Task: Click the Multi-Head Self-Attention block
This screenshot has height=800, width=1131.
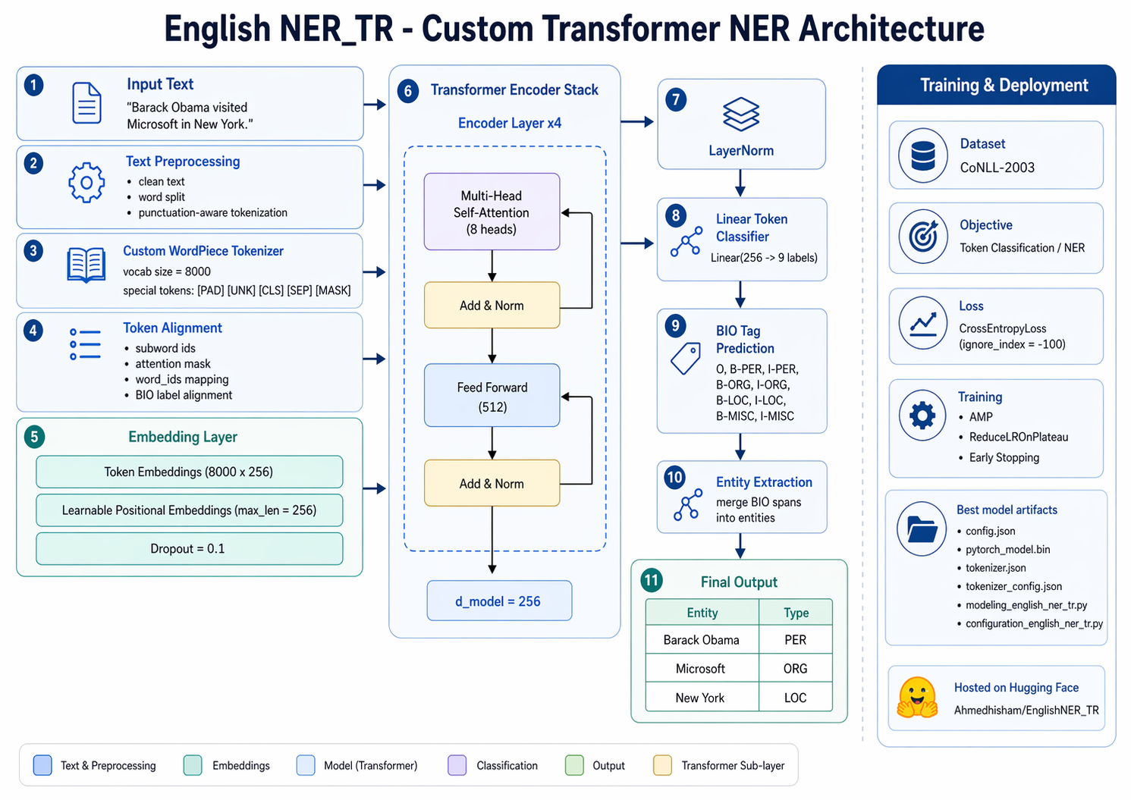Action: tap(492, 212)
